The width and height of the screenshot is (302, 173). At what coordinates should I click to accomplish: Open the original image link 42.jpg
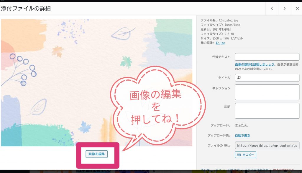[220, 43]
